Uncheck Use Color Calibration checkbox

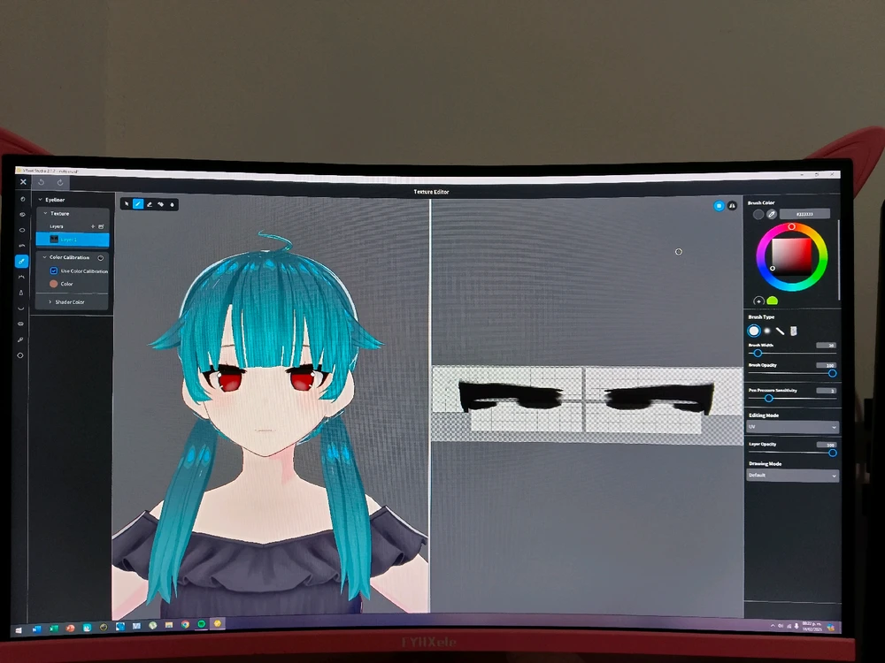coord(54,271)
